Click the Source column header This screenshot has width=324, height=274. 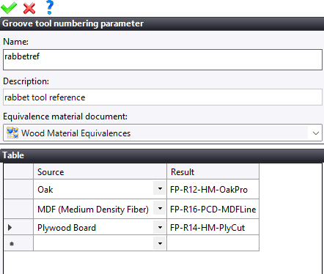coord(100,171)
